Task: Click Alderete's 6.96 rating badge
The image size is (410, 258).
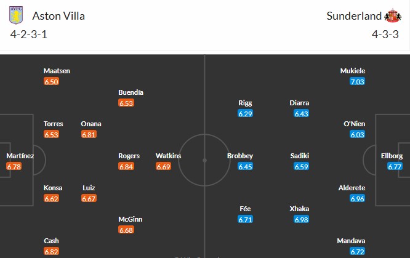Action: (x=358, y=198)
